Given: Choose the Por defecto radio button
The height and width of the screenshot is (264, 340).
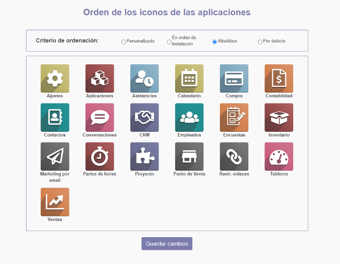Looking at the screenshot, I should coord(260,42).
